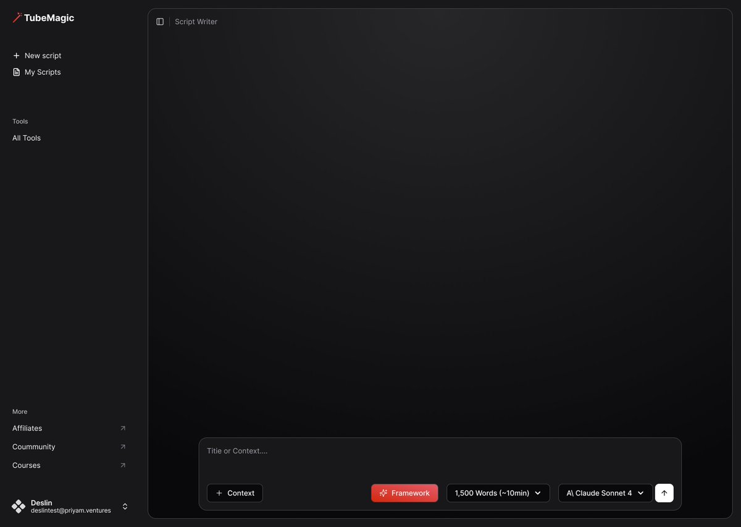Open the 1,500 Words length dropdown
This screenshot has width=741, height=527.
click(498, 493)
